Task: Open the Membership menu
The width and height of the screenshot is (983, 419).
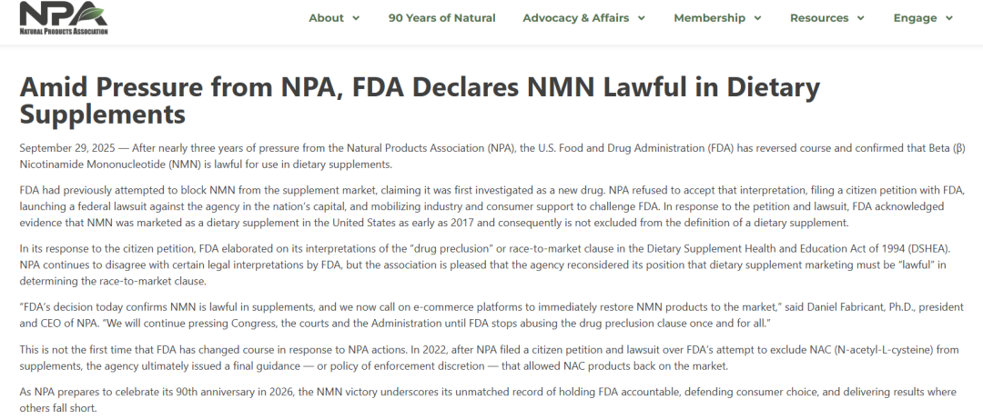Action: [709, 18]
